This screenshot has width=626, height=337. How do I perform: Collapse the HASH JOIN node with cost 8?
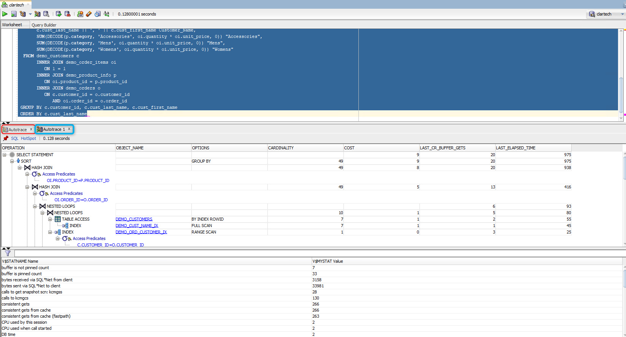[19, 168]
